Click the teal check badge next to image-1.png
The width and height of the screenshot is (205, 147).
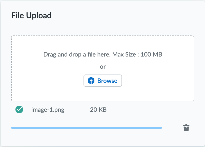[19, 109]
